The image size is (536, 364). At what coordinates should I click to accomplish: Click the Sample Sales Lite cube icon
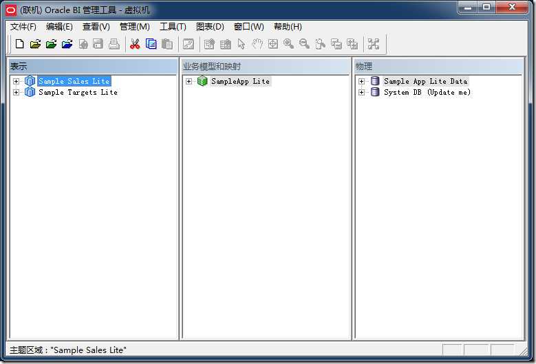click(30, 81)
